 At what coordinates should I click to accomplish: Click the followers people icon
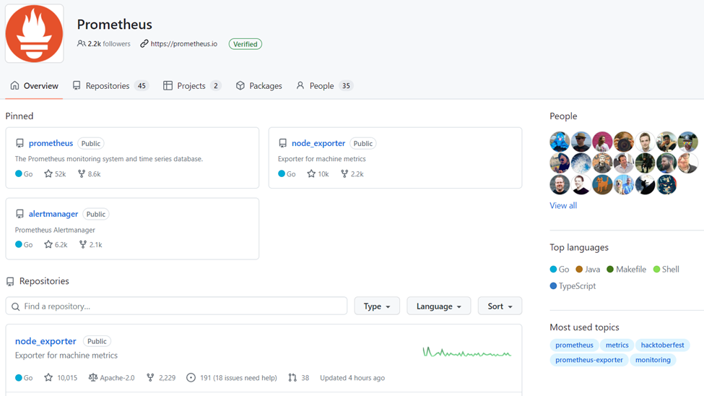coord(82,44)
